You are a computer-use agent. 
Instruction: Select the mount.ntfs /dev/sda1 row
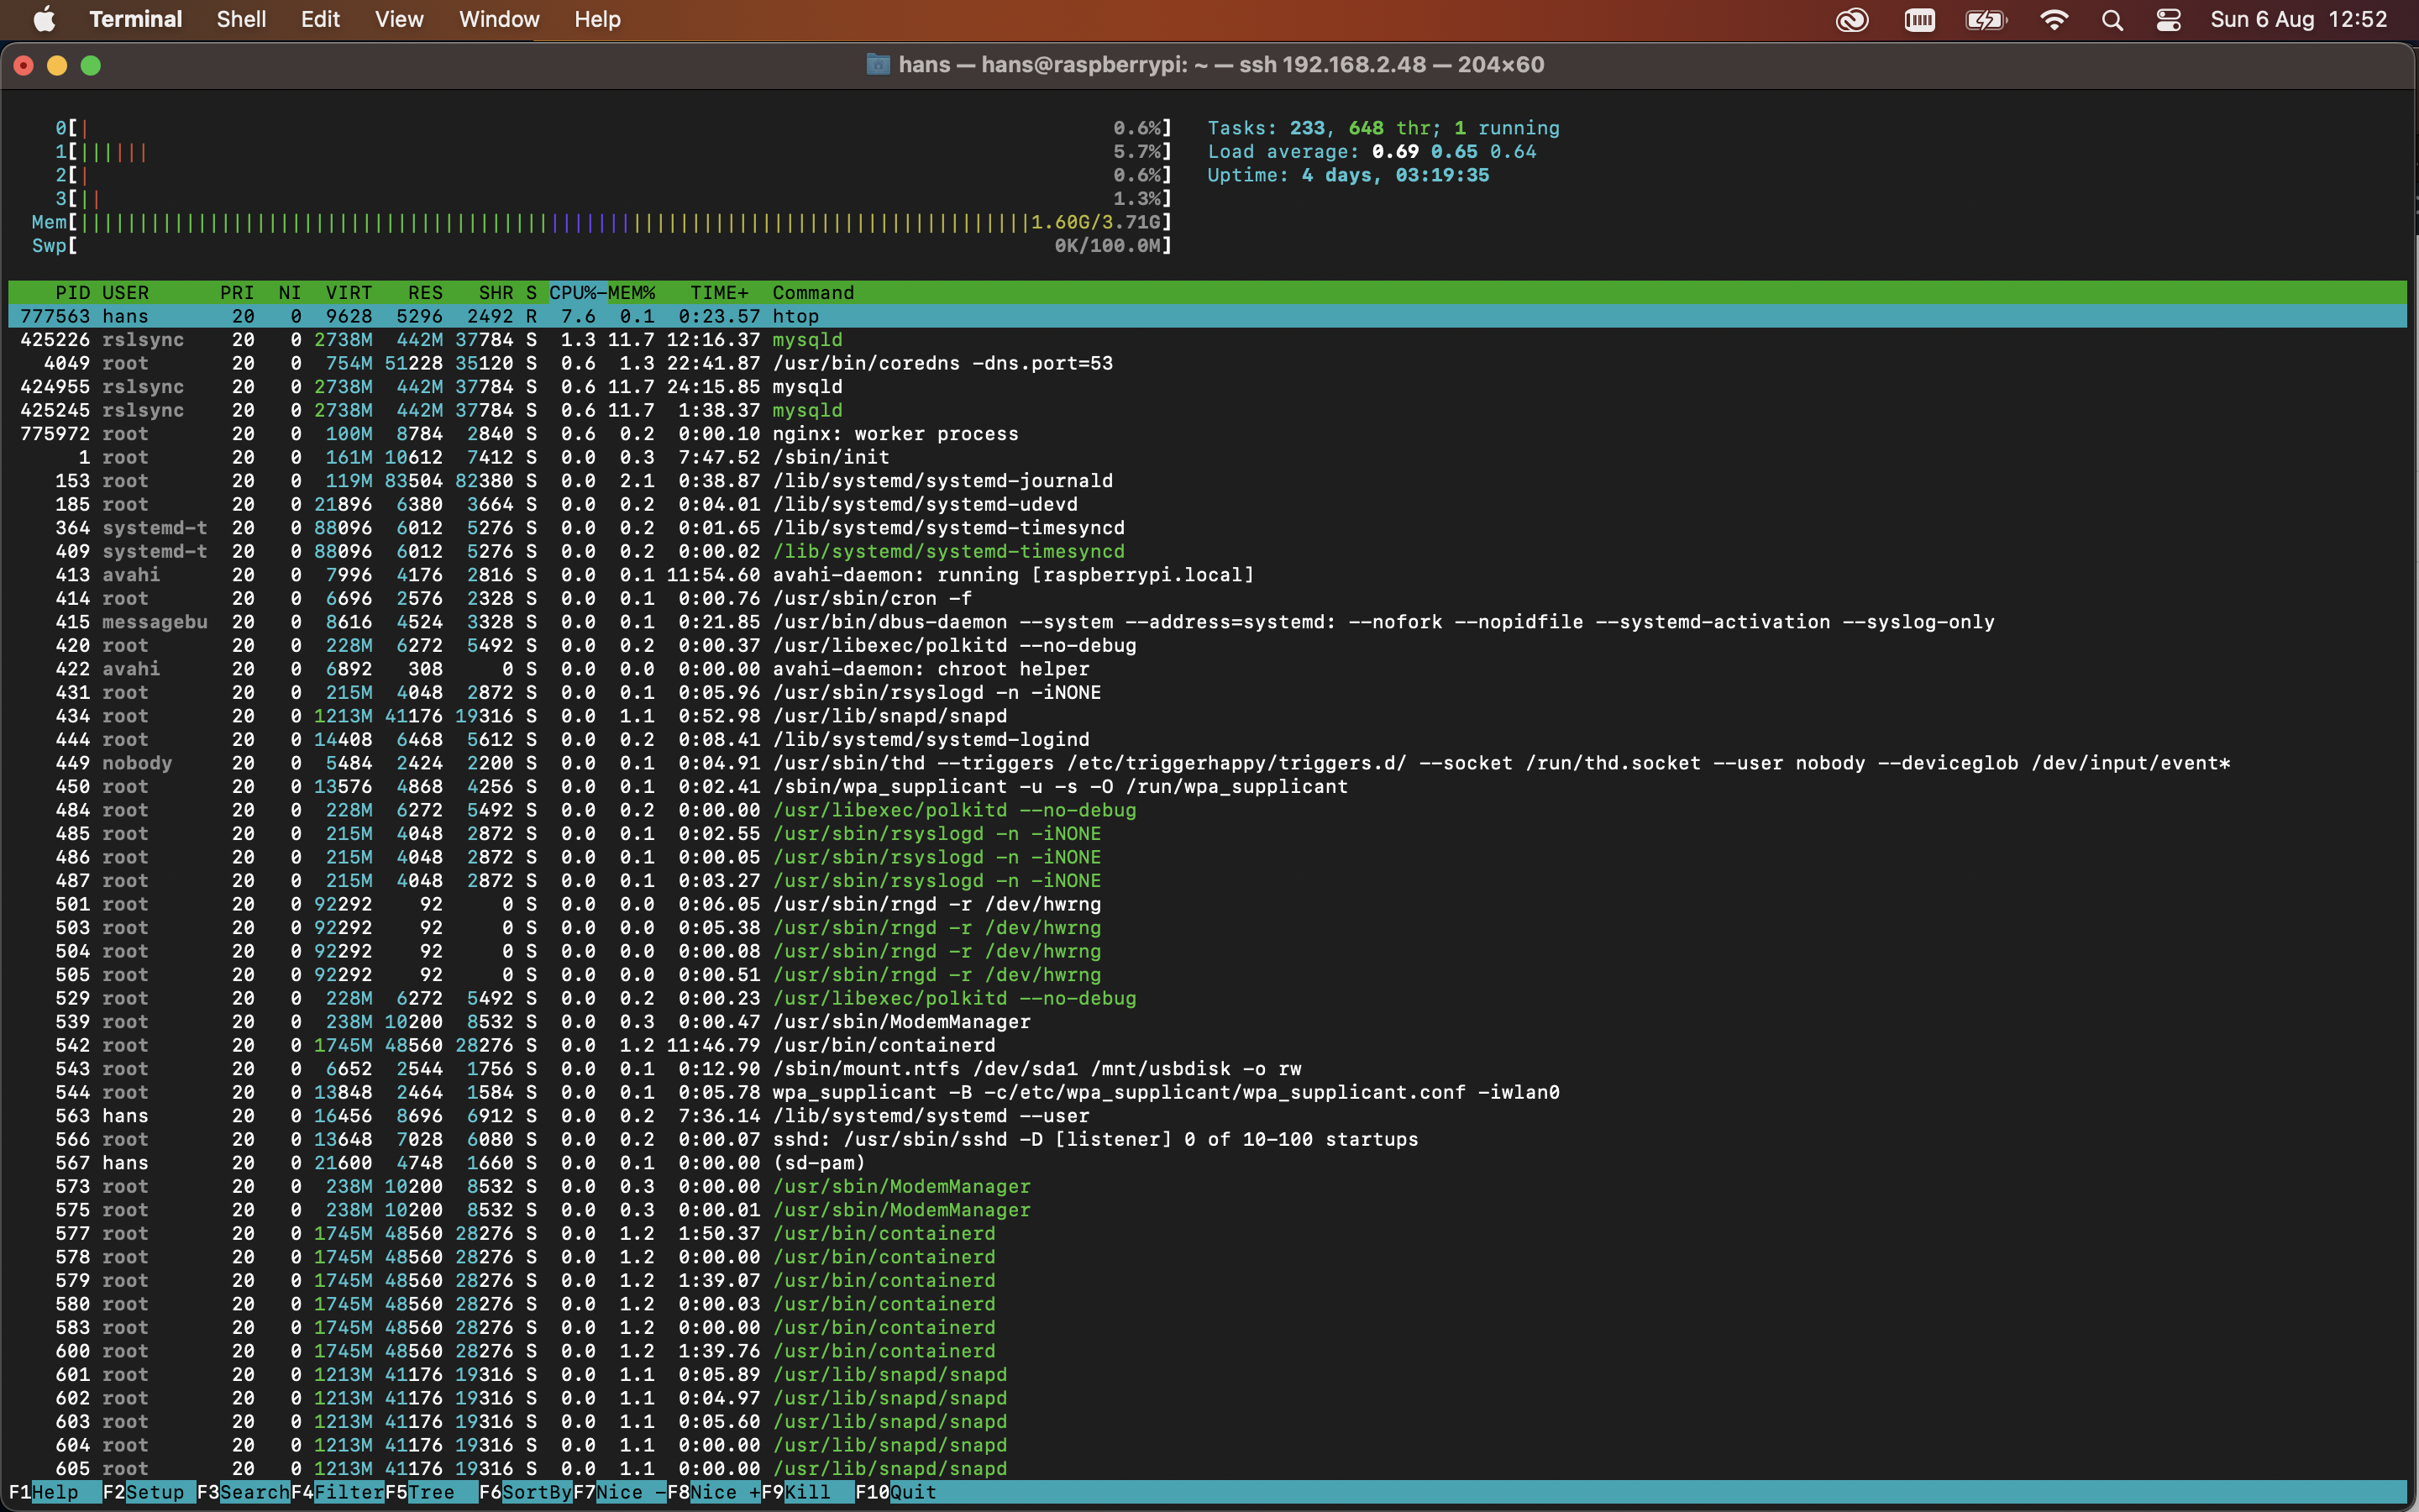pyautogui.click(x=1208, y=1069)
